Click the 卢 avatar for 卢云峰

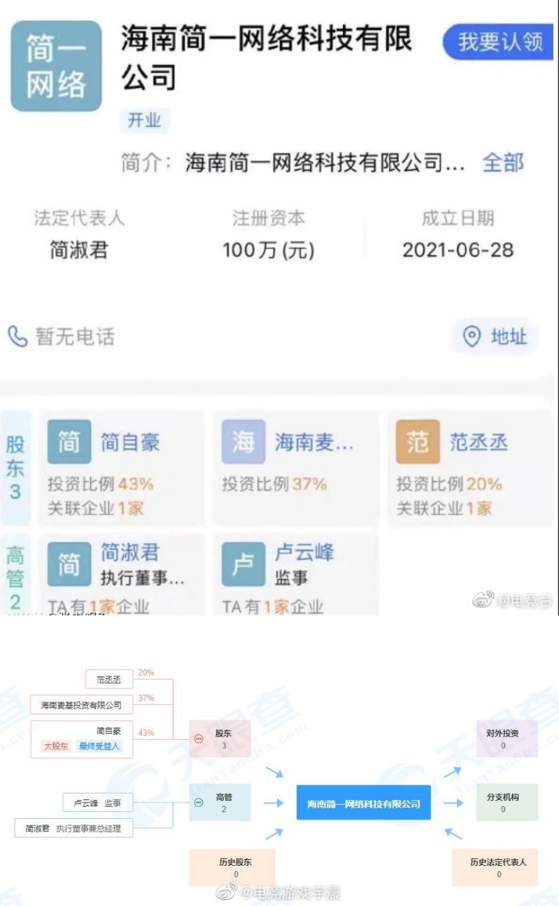click(244, 564)
